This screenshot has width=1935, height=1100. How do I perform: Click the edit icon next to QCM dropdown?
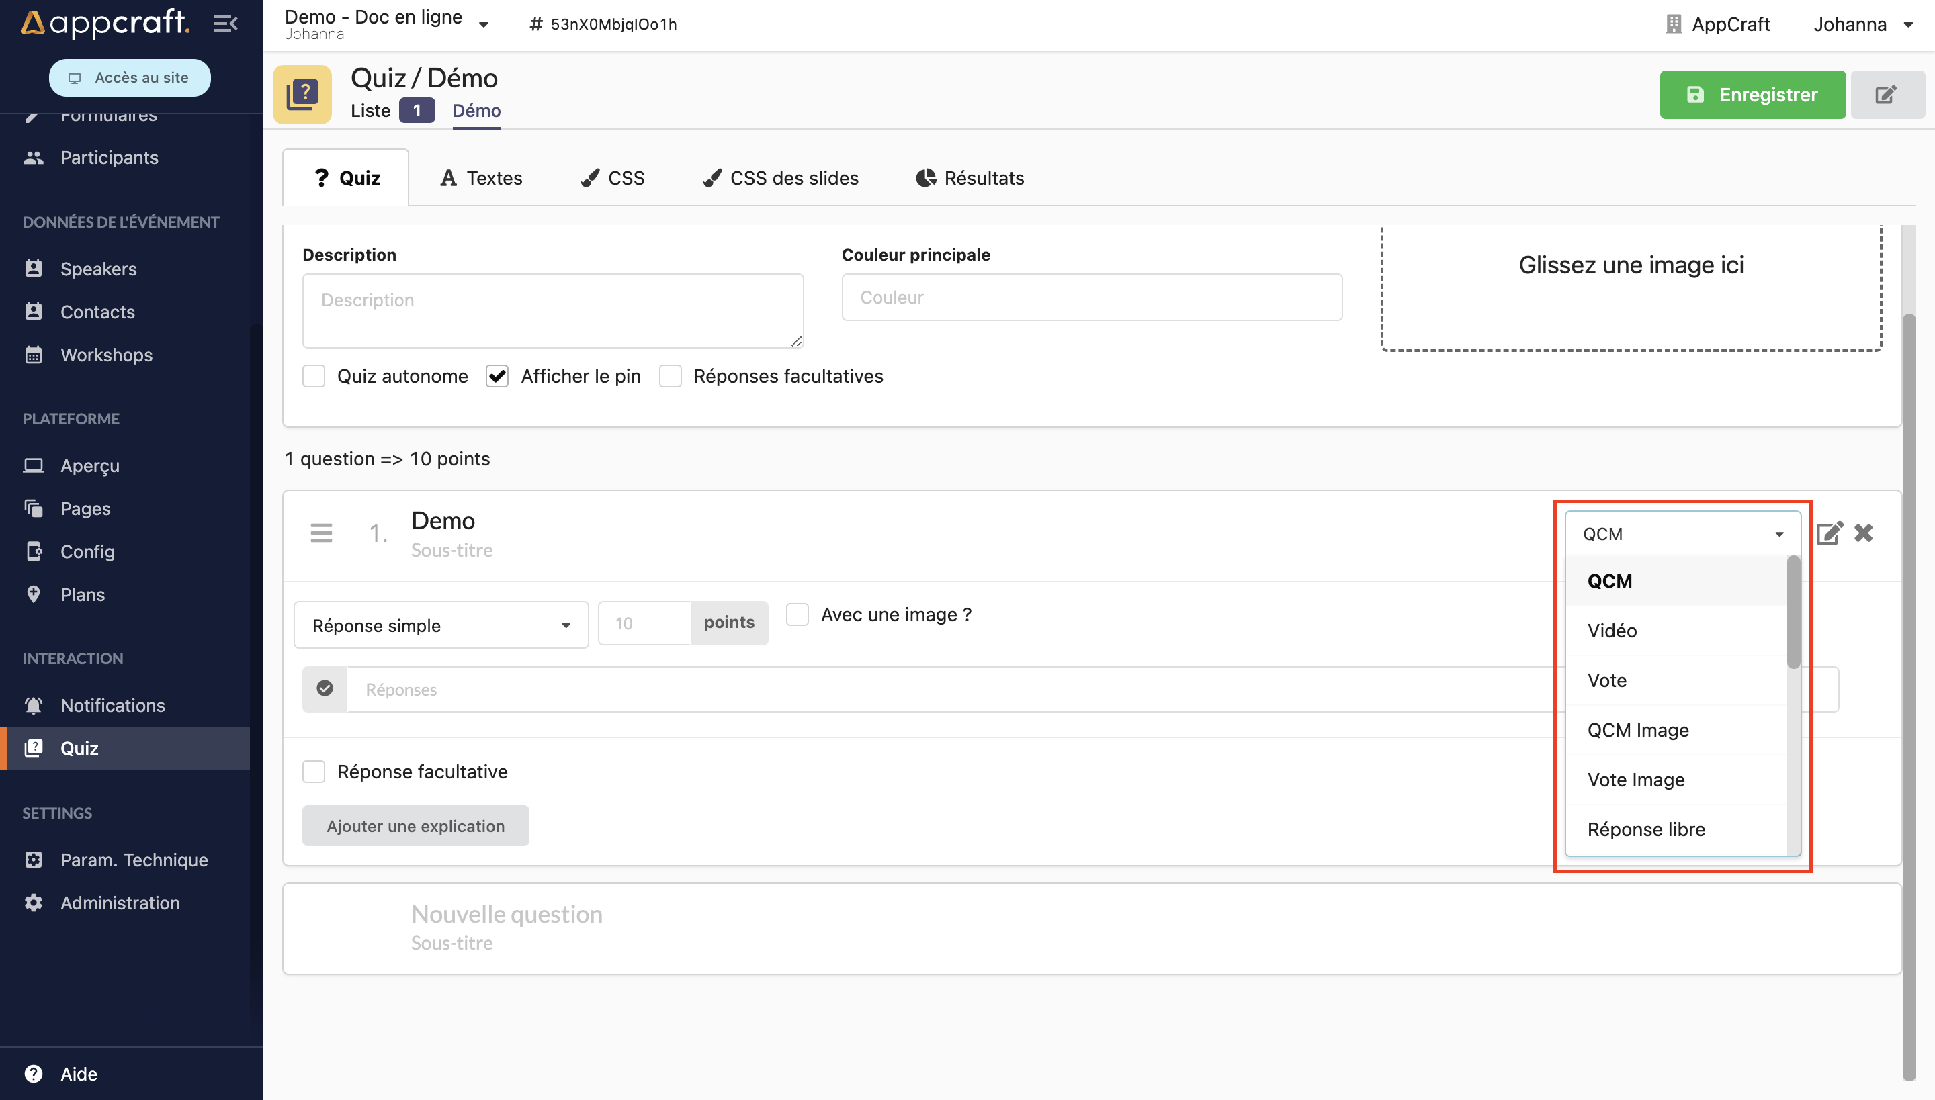[x=1830, y=531]
